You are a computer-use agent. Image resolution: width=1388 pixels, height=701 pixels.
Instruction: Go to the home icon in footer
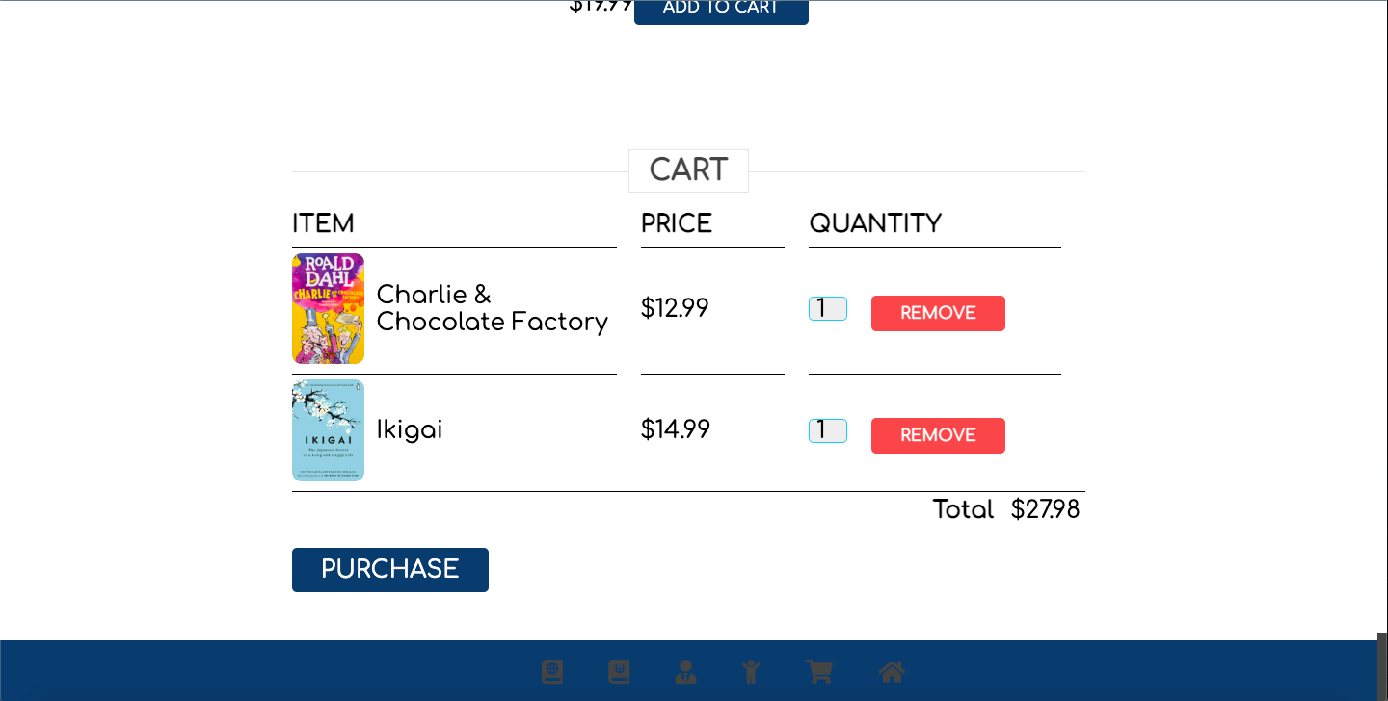click(892, 671)
